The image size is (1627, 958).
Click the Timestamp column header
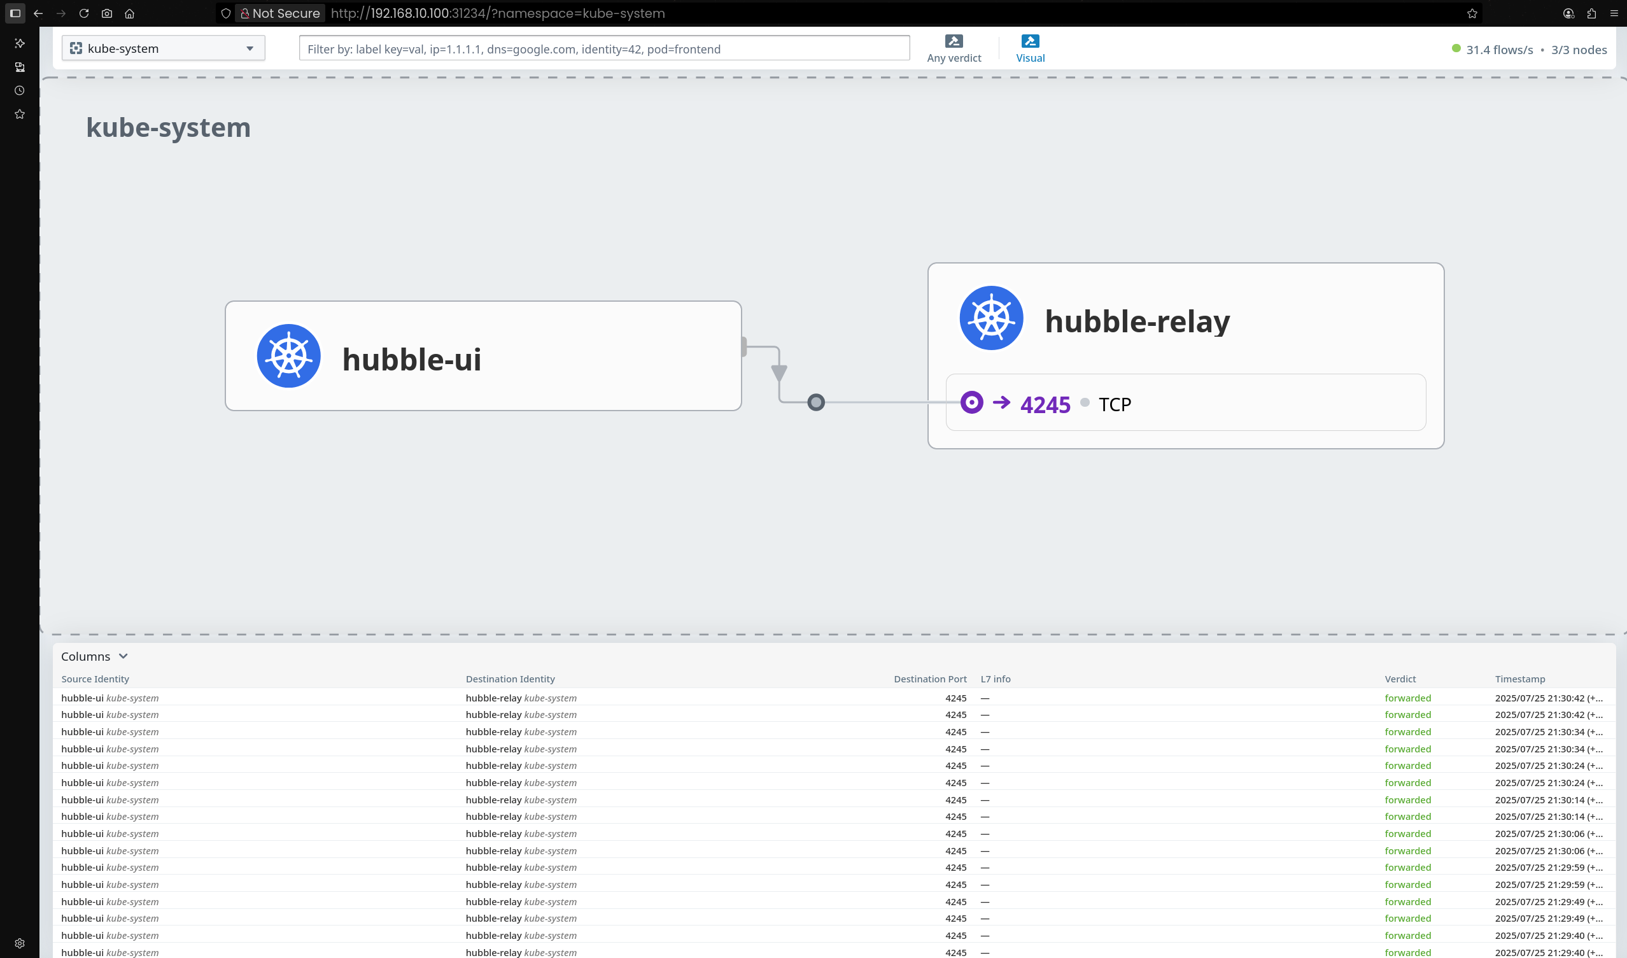(x=1520, y=679)
